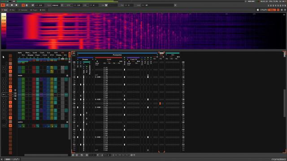Select the bells track header in matrix

[20, 53]
